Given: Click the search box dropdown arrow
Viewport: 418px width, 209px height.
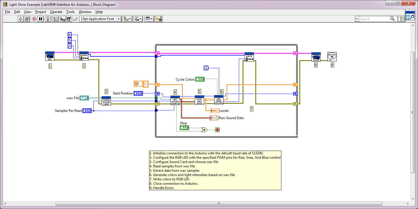Looking at the screenshot, I should (357, 19).
